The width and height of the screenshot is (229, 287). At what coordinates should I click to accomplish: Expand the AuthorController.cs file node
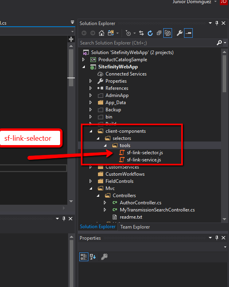point(105,203)
